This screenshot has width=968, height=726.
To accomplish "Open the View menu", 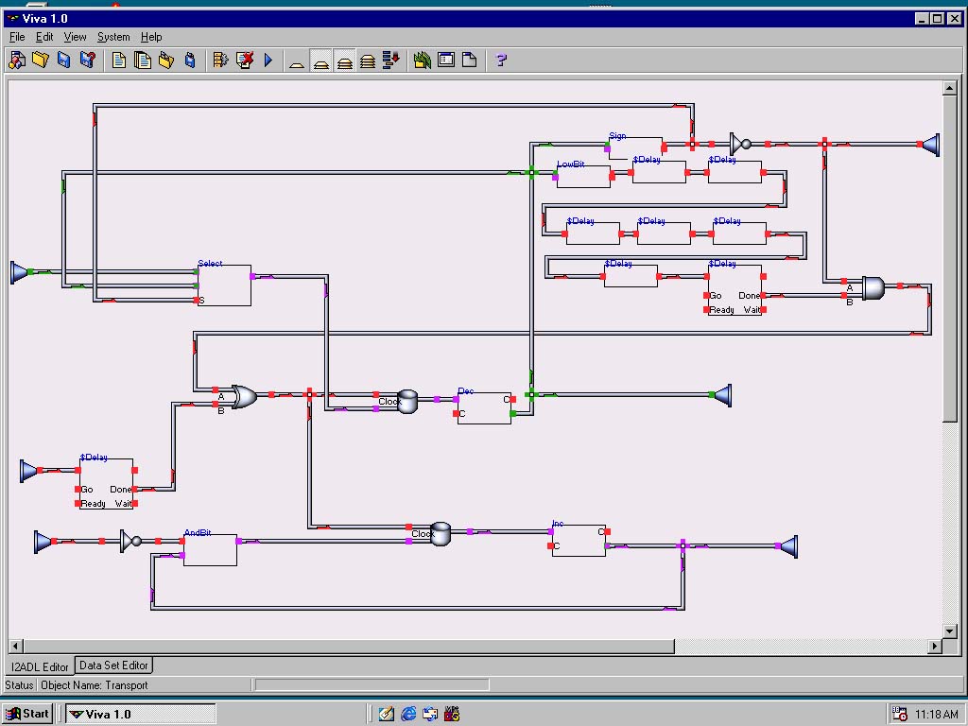I will tap(75, 37).
